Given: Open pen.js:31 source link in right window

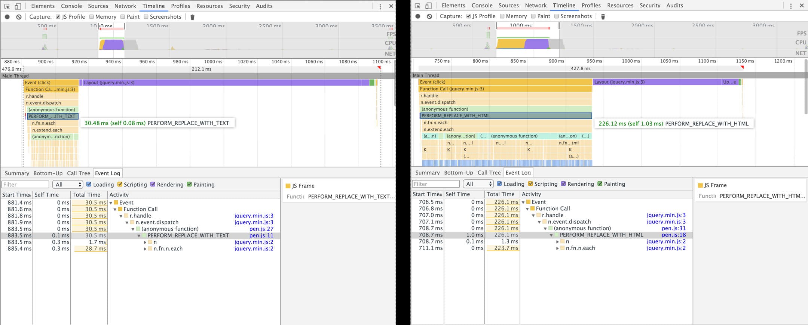Looking at the screenshot, I should tap(674, 228).
